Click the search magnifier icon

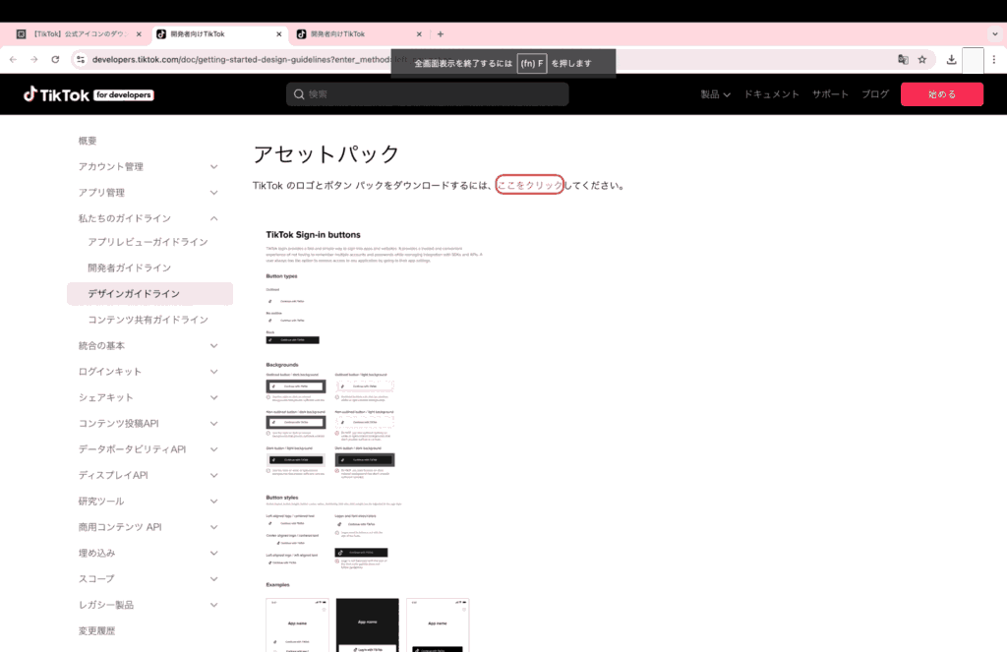click(299, 94)
